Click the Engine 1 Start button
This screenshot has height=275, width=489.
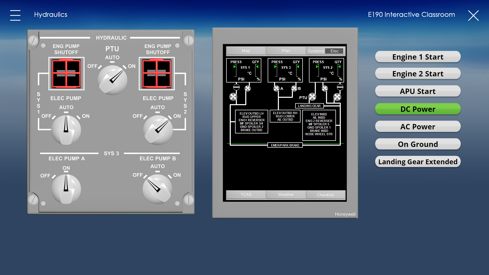(418, 57)
